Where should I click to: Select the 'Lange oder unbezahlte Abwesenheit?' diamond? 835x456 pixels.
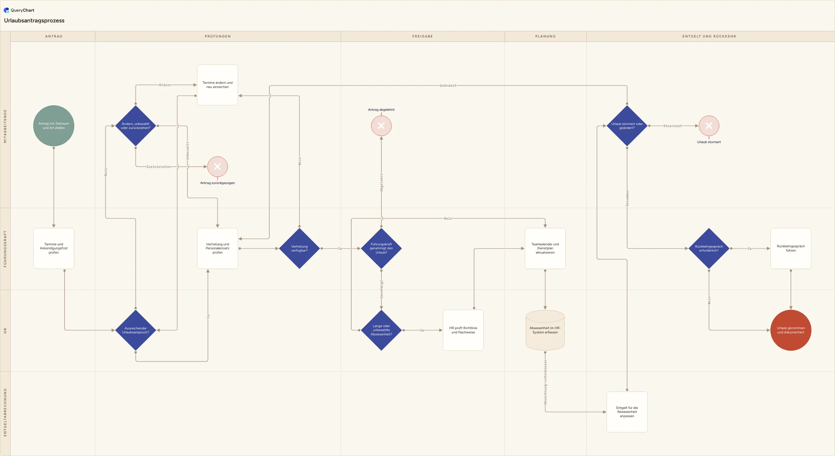coord(381,330)
